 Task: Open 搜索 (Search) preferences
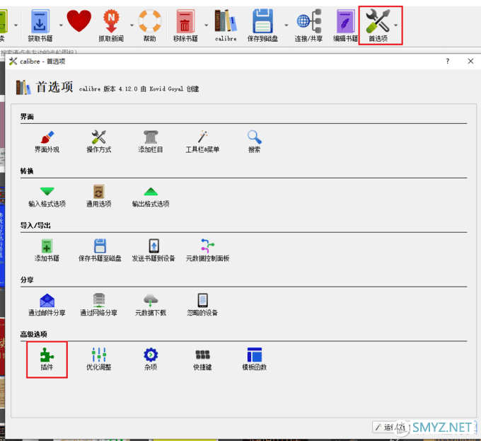click(255, 142)
